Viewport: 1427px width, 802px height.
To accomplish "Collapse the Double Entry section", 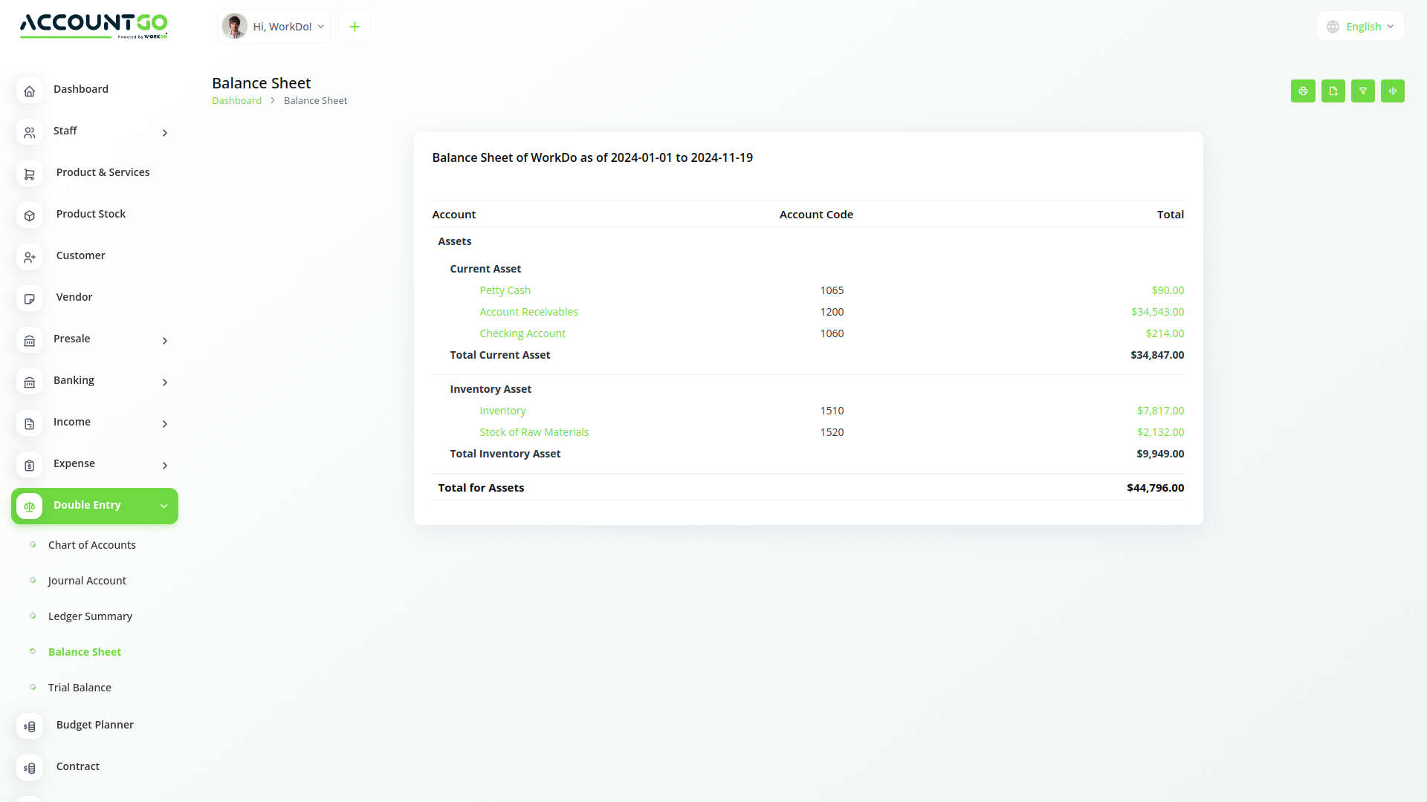I will coord(164,506).
